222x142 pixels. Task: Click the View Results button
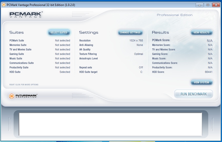tap(201, 32)
